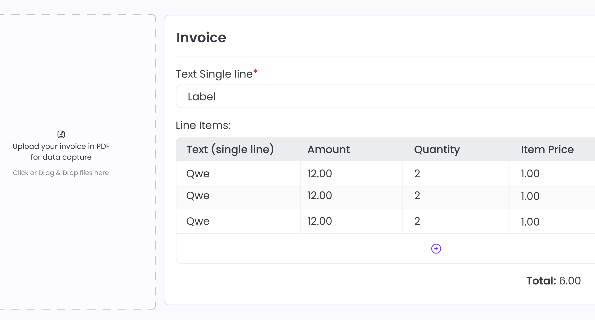Click the Text Single line field label
Image resolution: width=595 pixels, height=320 pixels.
(217, 74)
